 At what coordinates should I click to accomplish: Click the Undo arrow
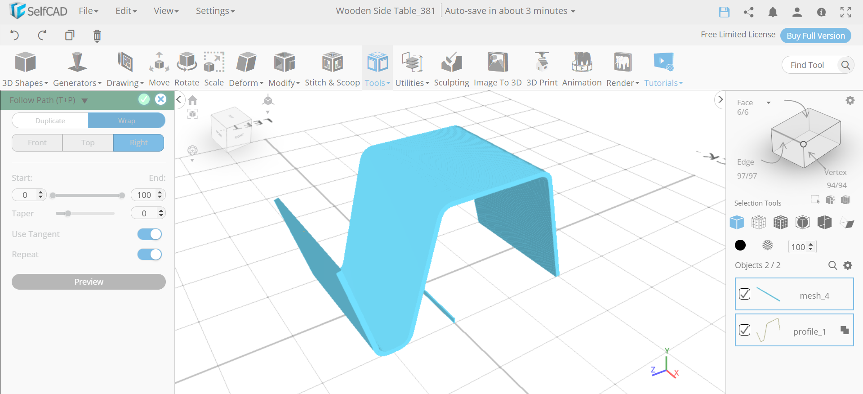[14, 35]
